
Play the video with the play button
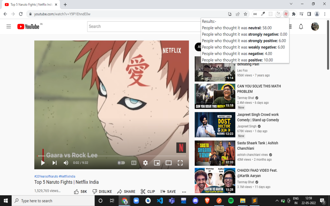43,163
